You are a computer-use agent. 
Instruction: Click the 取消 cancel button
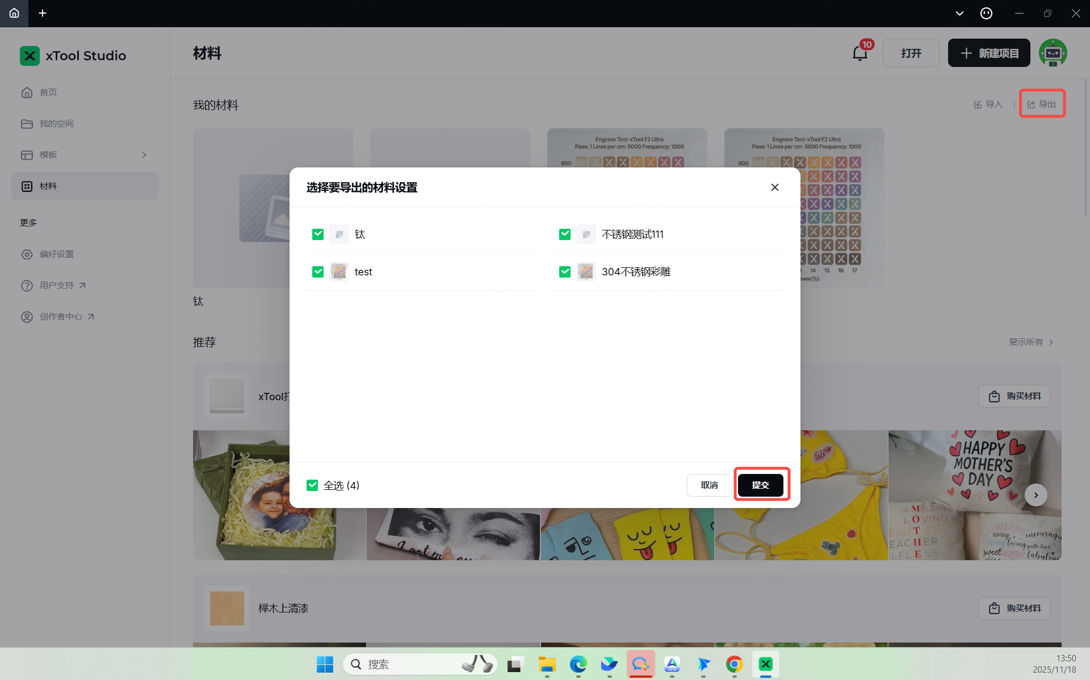coord(709,485)
